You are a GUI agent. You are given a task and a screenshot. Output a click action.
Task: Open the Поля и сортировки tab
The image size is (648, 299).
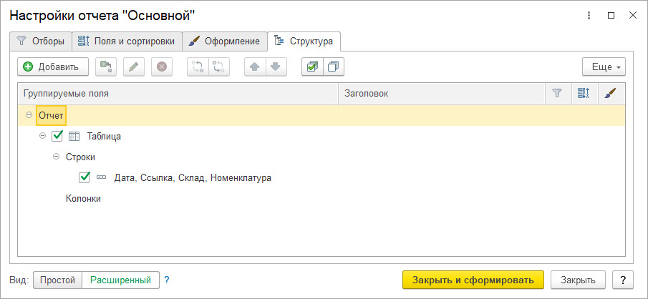click(x=127, y=41)
